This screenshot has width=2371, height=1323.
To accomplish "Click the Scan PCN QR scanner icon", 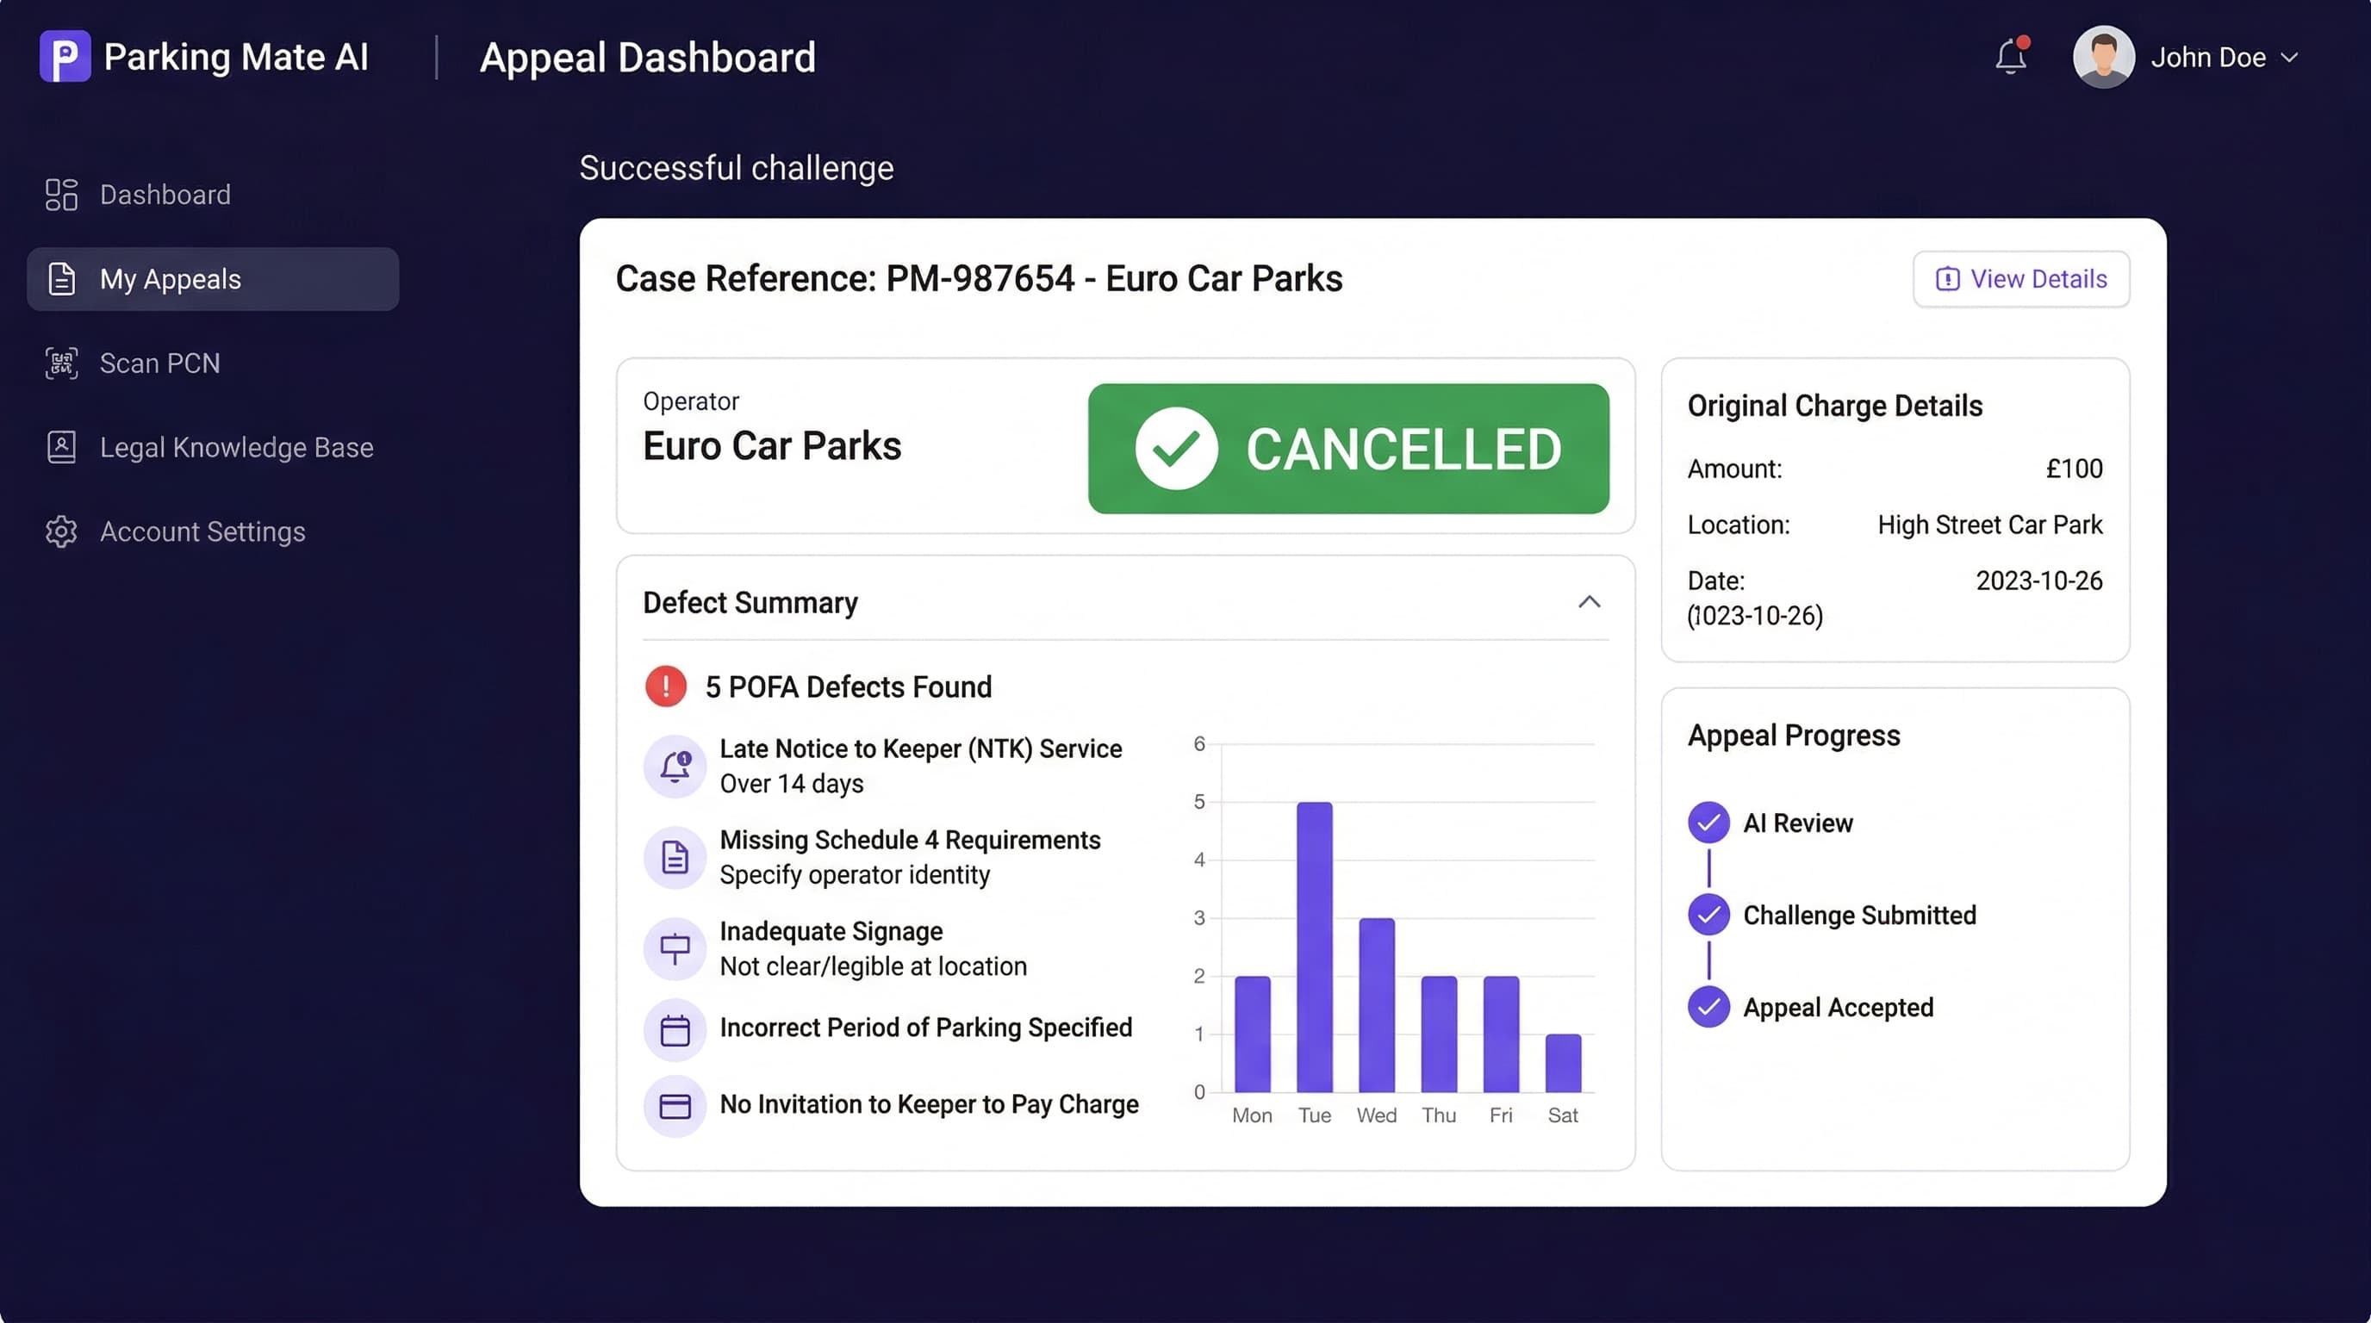I will 62,363.
